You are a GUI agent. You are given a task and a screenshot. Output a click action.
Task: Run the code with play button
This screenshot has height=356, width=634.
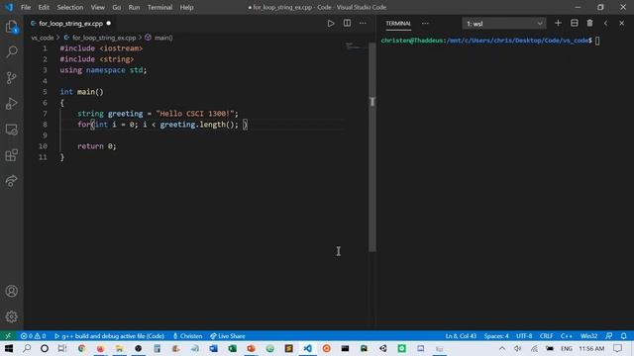tap(331, 24)
